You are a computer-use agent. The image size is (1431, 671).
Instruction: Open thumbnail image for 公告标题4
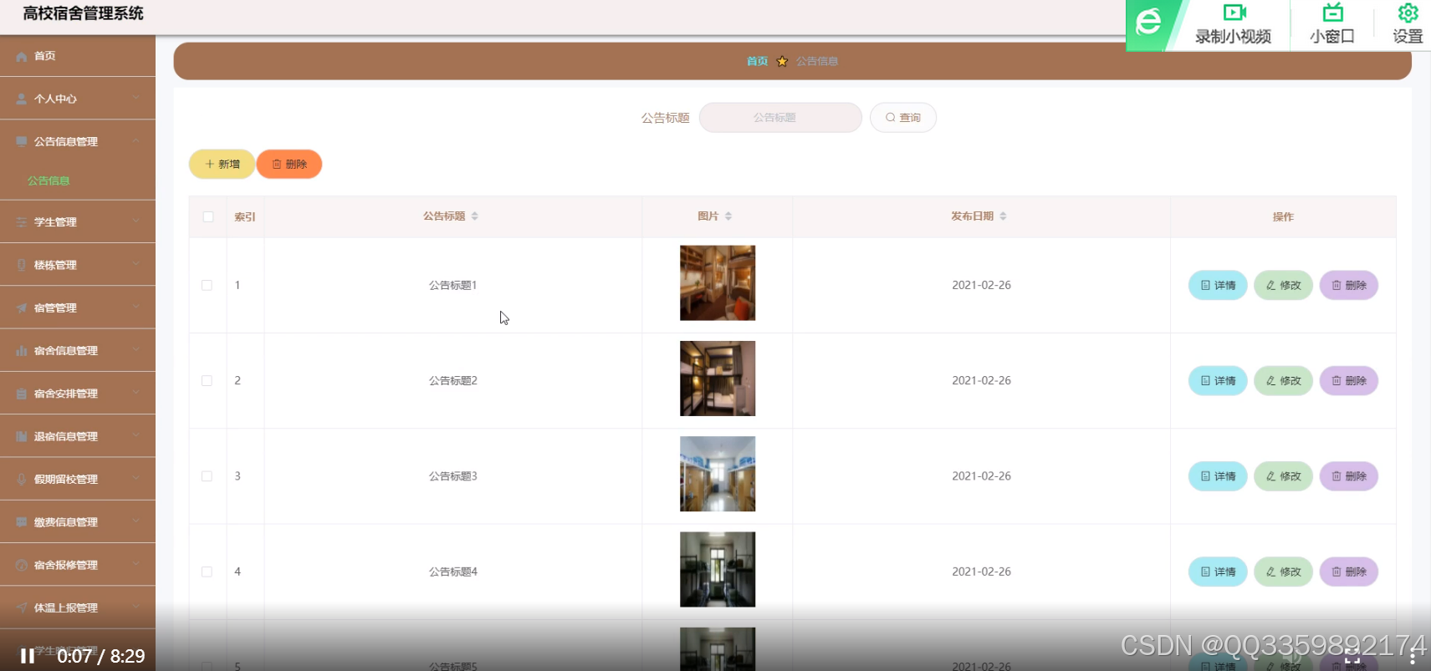pos(718,569)
